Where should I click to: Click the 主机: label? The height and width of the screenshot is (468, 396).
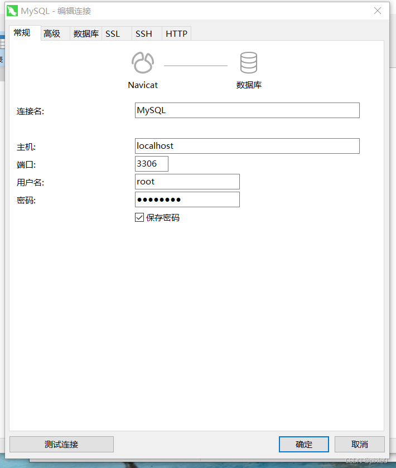(26, 147)
